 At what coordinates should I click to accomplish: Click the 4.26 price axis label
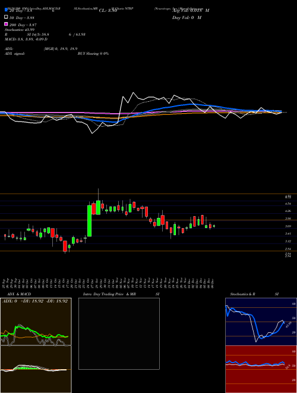tap(288, 211)
